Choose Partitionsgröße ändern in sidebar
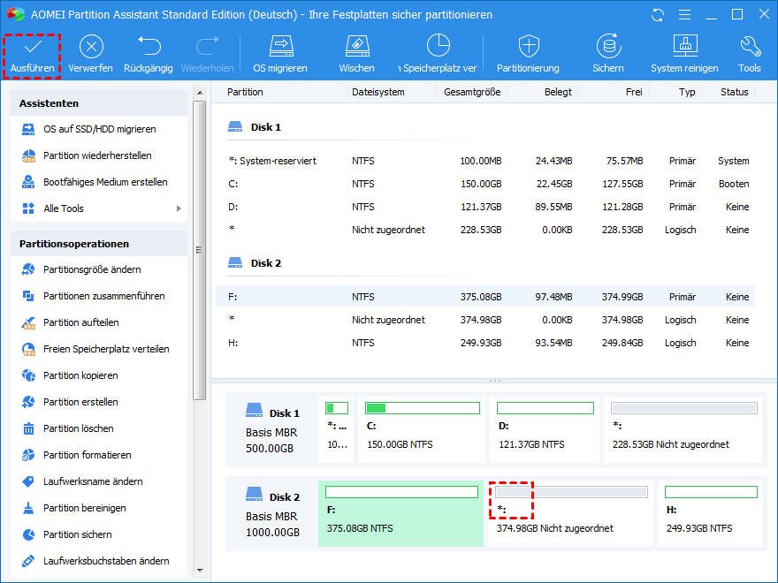Screen dimensions: 778x583 [92, 269]
